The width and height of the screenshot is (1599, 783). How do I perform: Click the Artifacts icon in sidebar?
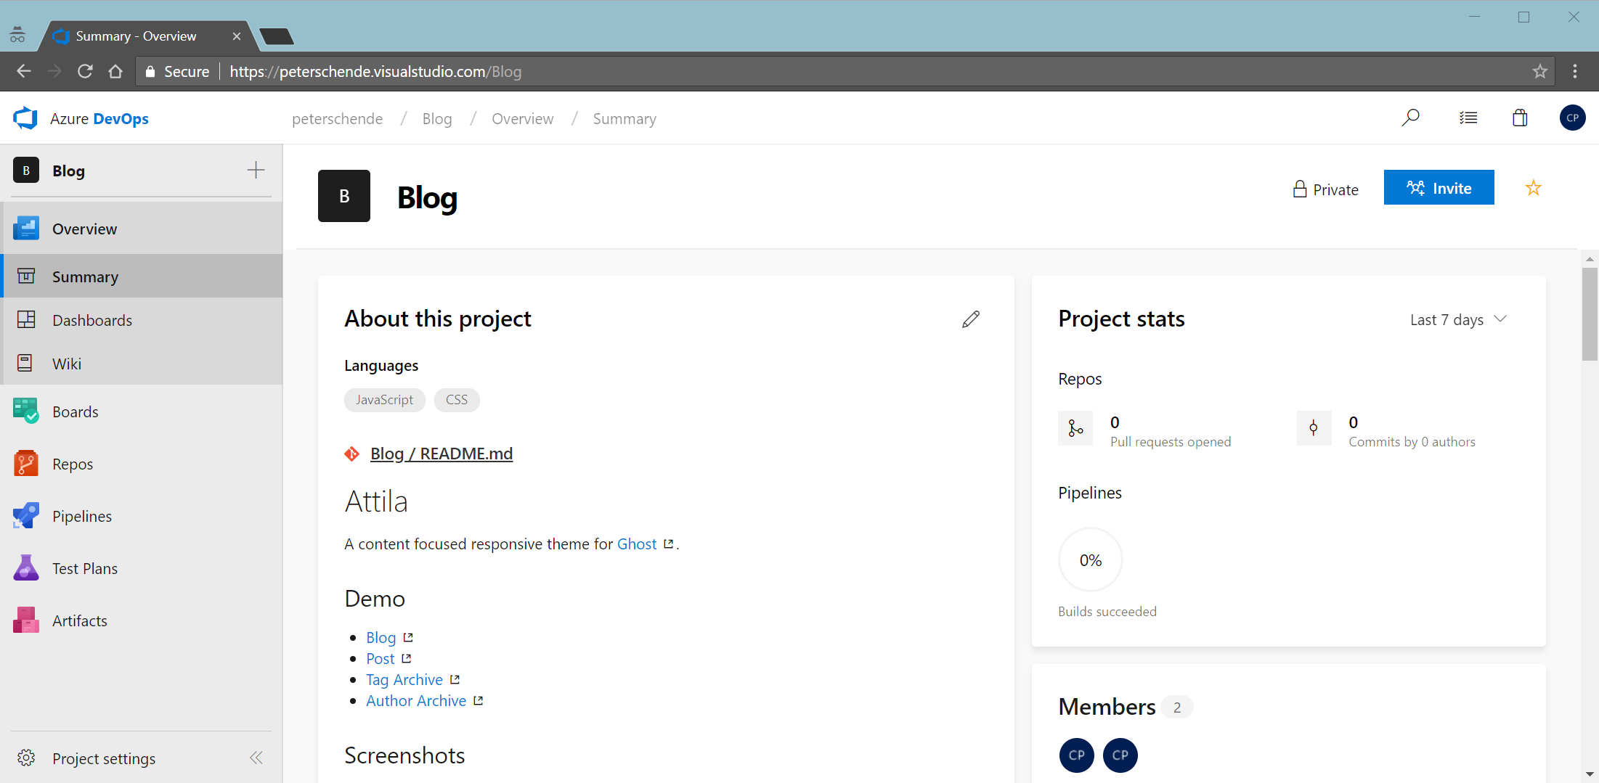coord(26,620)
